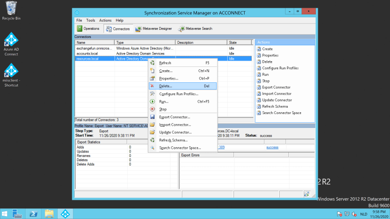This screenshot has height=219, width=390.
Task: Click Properties in the context menu
Action: pyautogui.click(x=169, y=78)
